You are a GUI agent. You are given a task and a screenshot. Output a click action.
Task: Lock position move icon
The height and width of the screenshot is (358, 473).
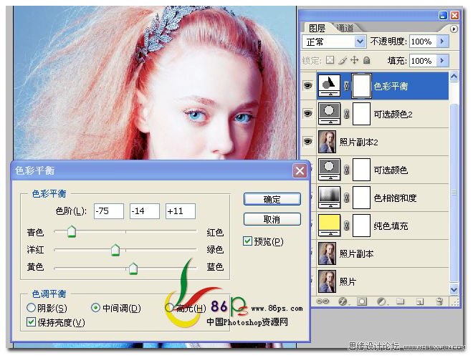point(354,60)
